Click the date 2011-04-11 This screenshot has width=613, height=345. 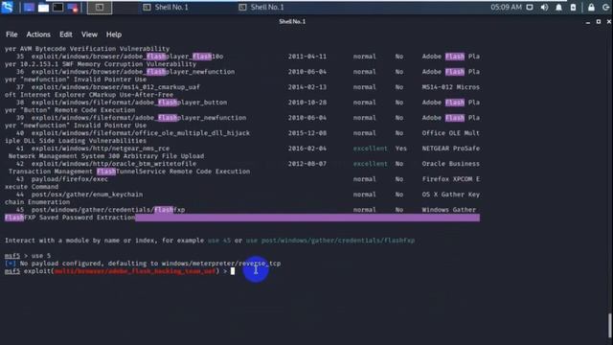click(307, 57)
